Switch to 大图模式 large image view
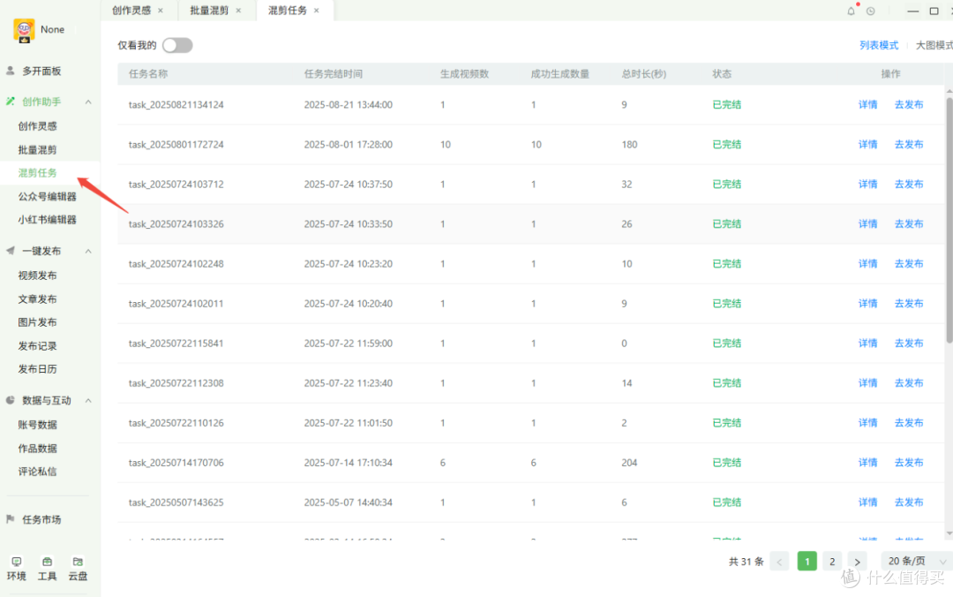Viewport: 953px width, 597px height. 934,45
